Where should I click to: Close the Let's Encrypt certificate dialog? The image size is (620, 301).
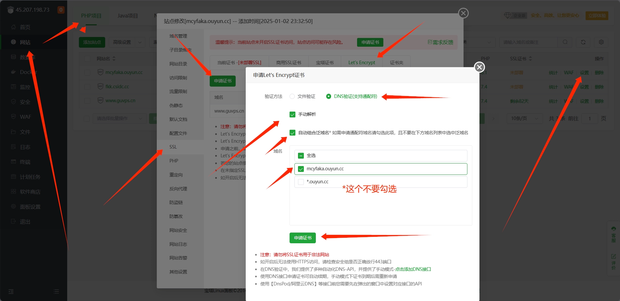coord(479,67)
